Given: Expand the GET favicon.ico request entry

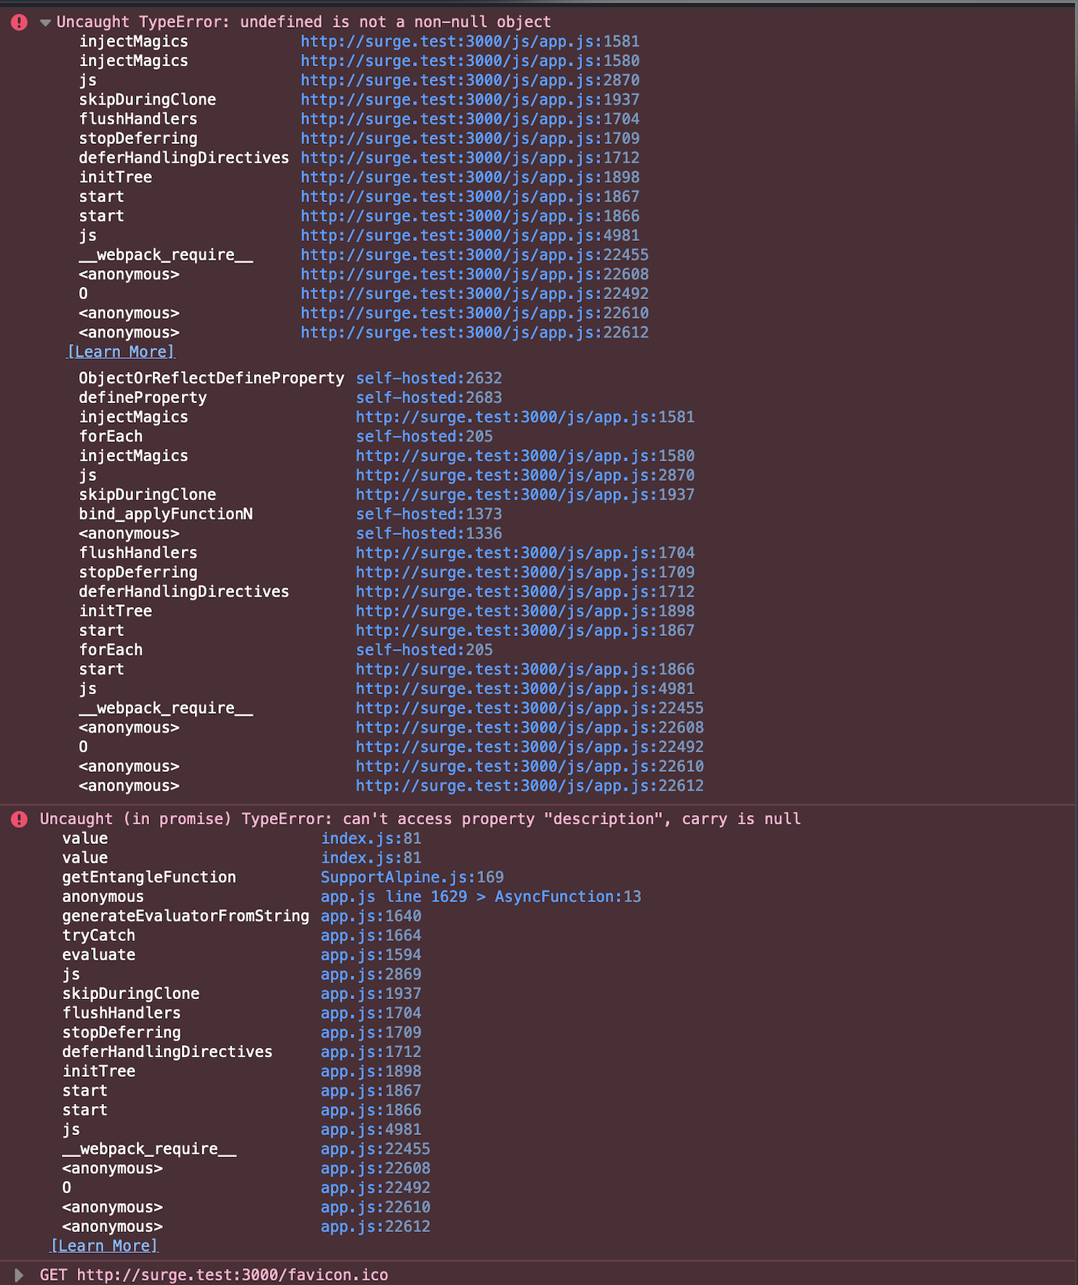Looking at the screenshot, I should point(19,1275).
